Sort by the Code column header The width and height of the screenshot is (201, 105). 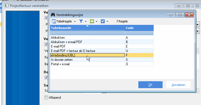click(139, 28)
